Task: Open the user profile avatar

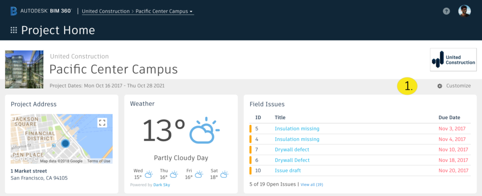Action: tap(464, 11)
